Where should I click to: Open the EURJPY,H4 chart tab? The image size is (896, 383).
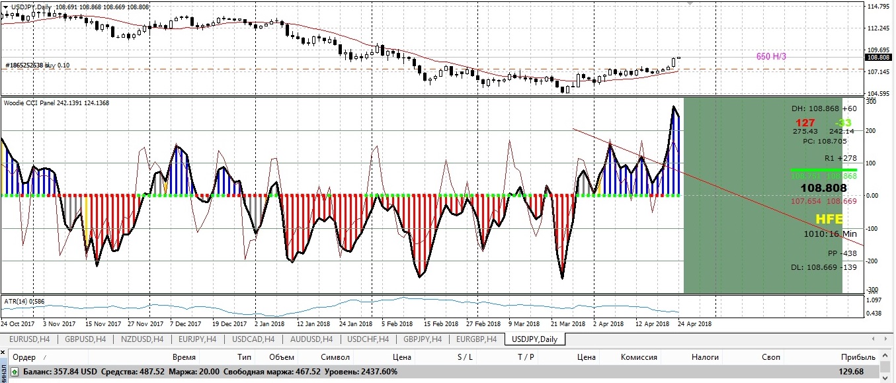pyautogui.click(x=198, y=339)
